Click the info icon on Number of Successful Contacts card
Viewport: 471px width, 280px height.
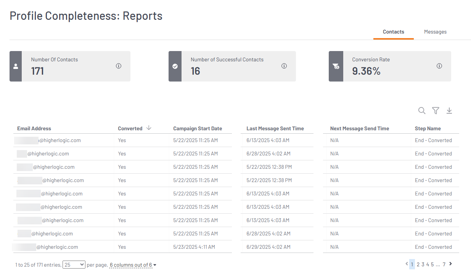pos(284,66)
